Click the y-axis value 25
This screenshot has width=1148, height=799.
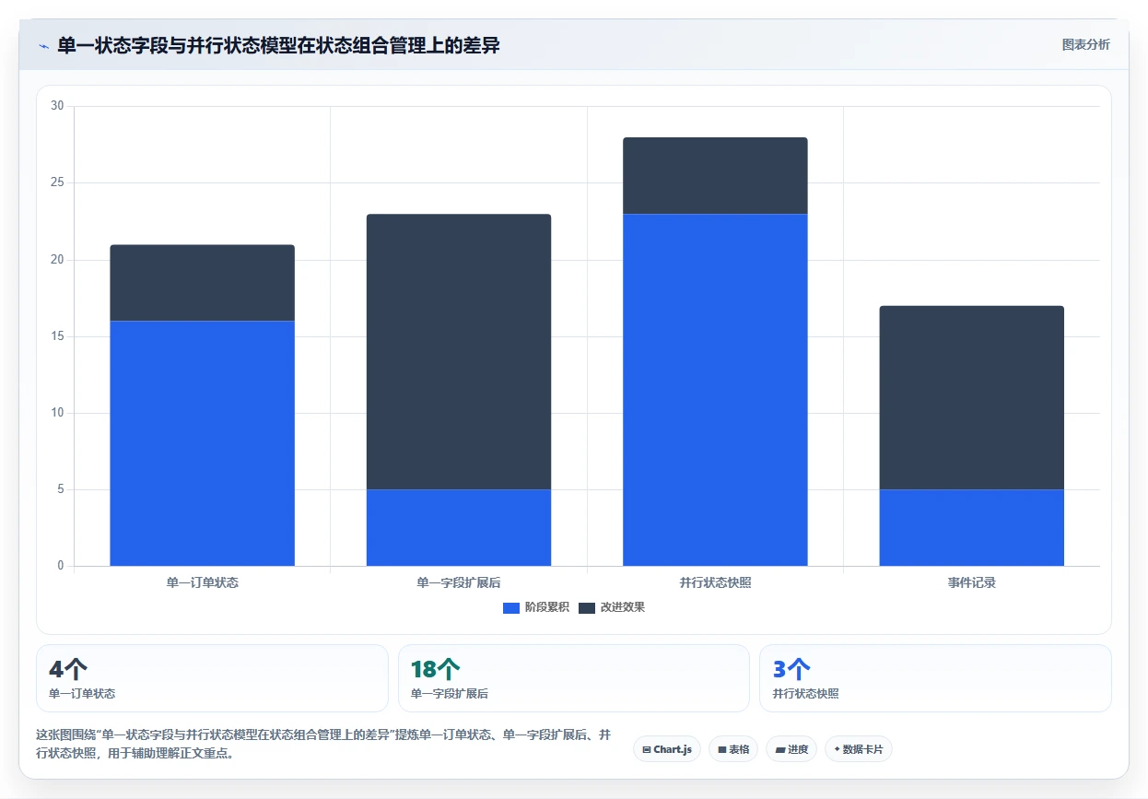point(57,182)
